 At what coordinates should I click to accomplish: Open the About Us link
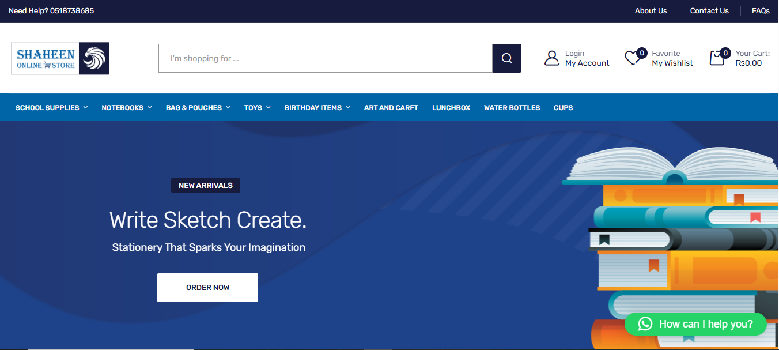click(x=651, y=11)
